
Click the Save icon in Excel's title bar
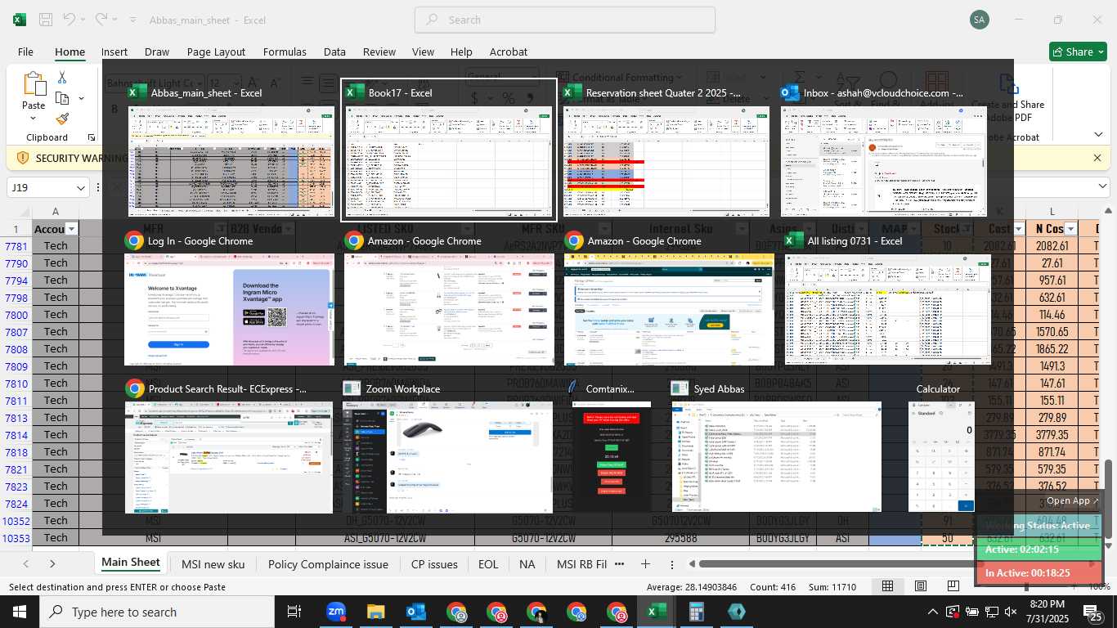tap(46, 20)
